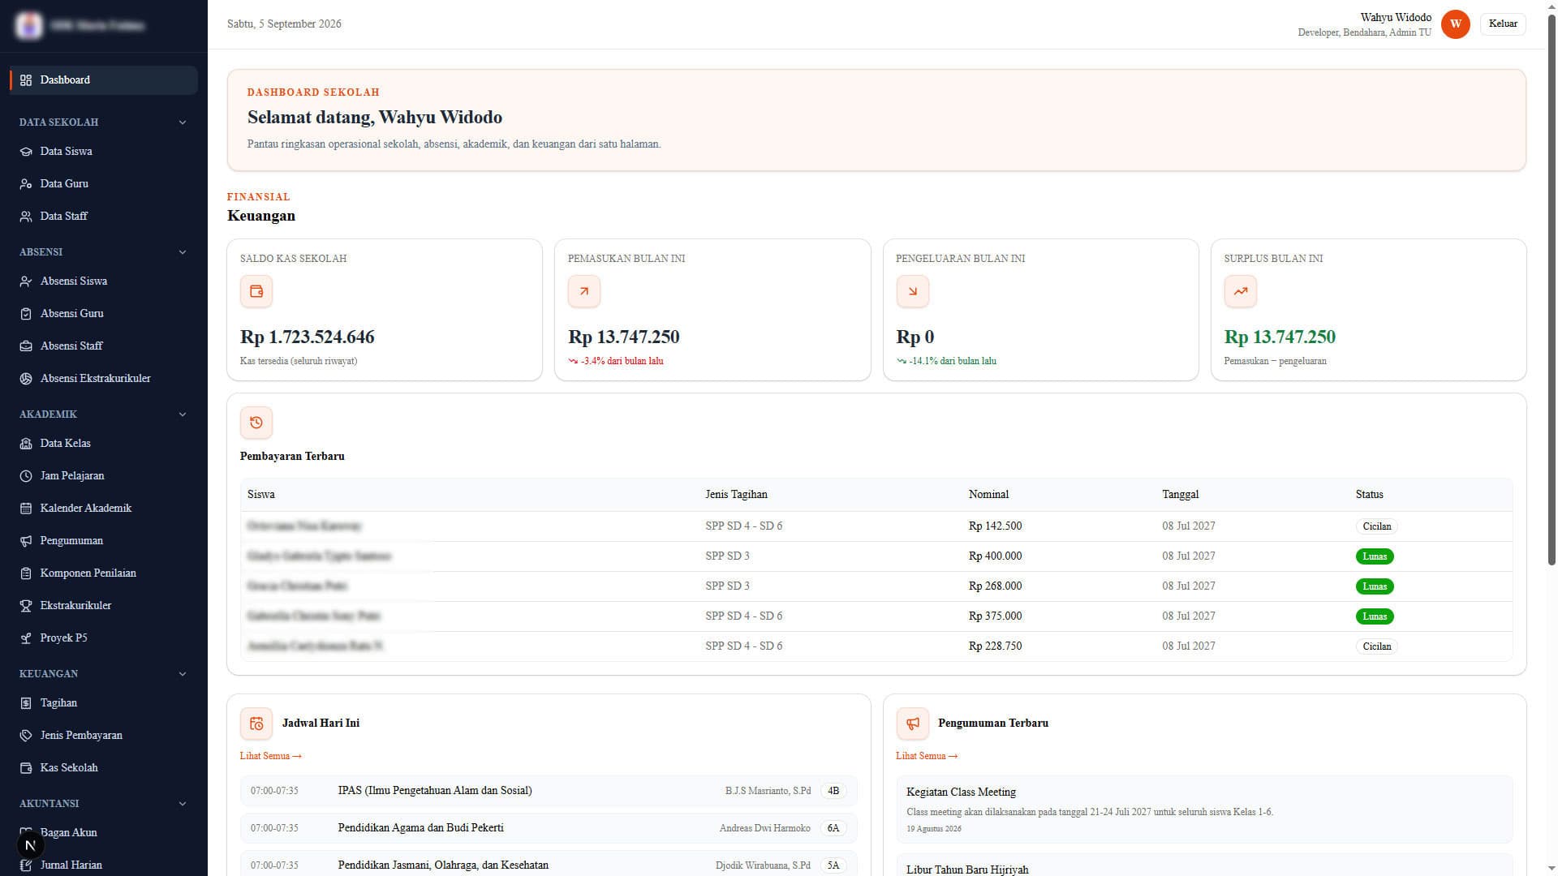The image size is (1558, 876).
Task: Collapse the Absensi section chevron
Action: pos(183,252)
